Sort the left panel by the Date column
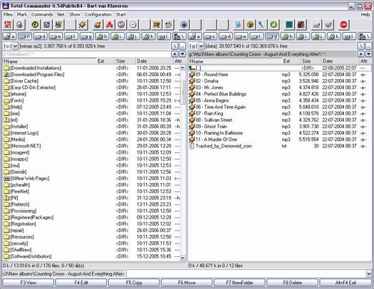 pos(155,61)
